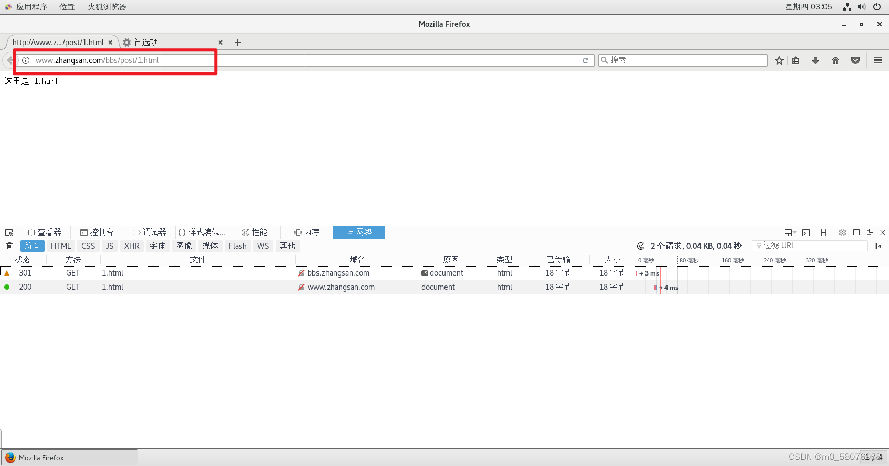Viewport: 889px width, 466px height.
Task: Sort requests by 大小 column header
Action: point(612,260)
